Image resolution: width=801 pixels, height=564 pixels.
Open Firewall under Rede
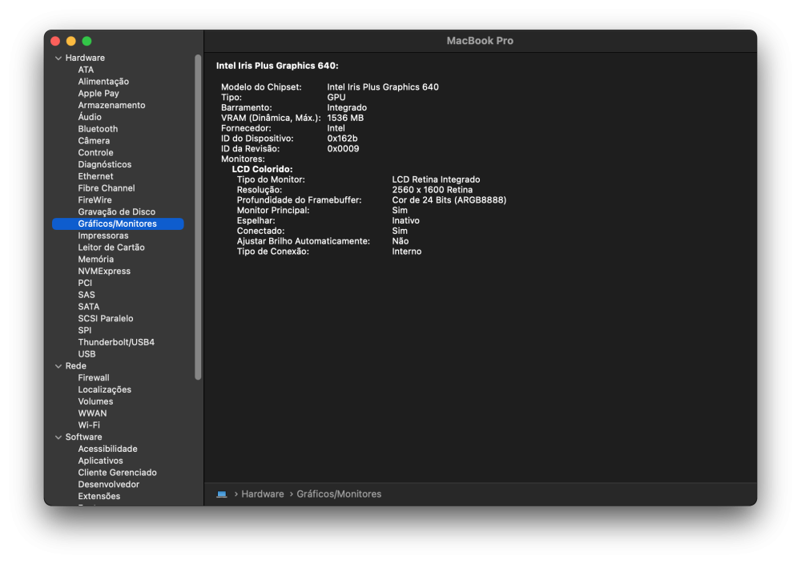click(94, 378)
